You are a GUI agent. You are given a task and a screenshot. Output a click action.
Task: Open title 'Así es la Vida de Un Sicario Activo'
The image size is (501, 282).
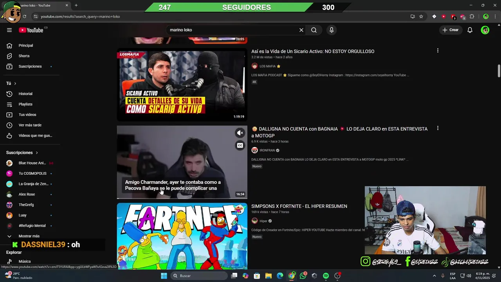313,51
